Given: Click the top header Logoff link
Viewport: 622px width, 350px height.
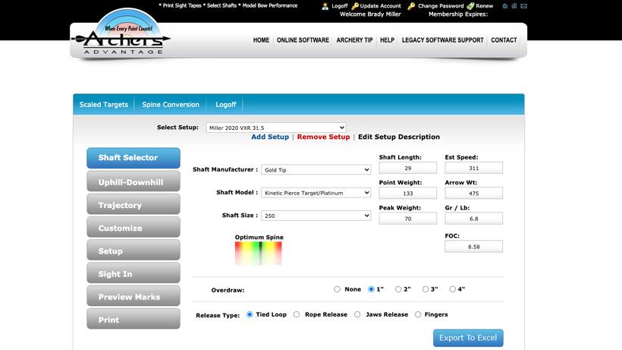Looking at the screenshot, I should coord(340,6).
